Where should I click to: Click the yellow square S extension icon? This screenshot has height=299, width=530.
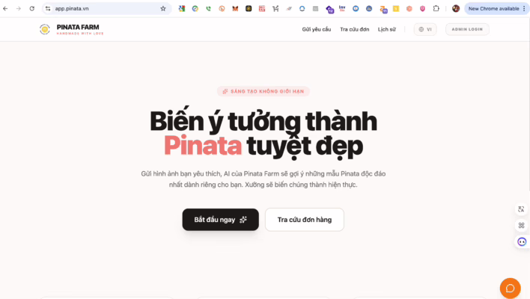click(396, 8)
